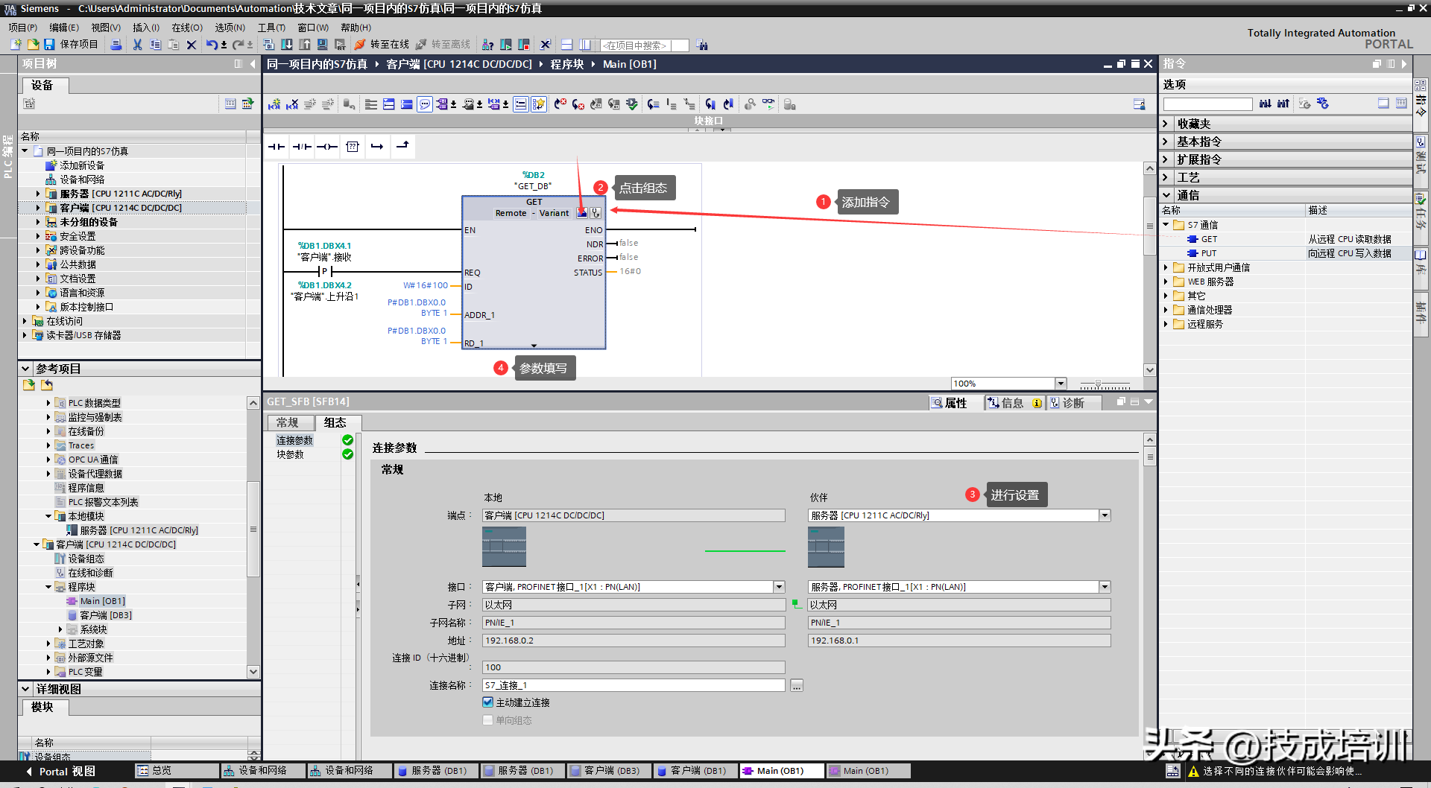Click the insert network icon in editor

click(274, 104)
